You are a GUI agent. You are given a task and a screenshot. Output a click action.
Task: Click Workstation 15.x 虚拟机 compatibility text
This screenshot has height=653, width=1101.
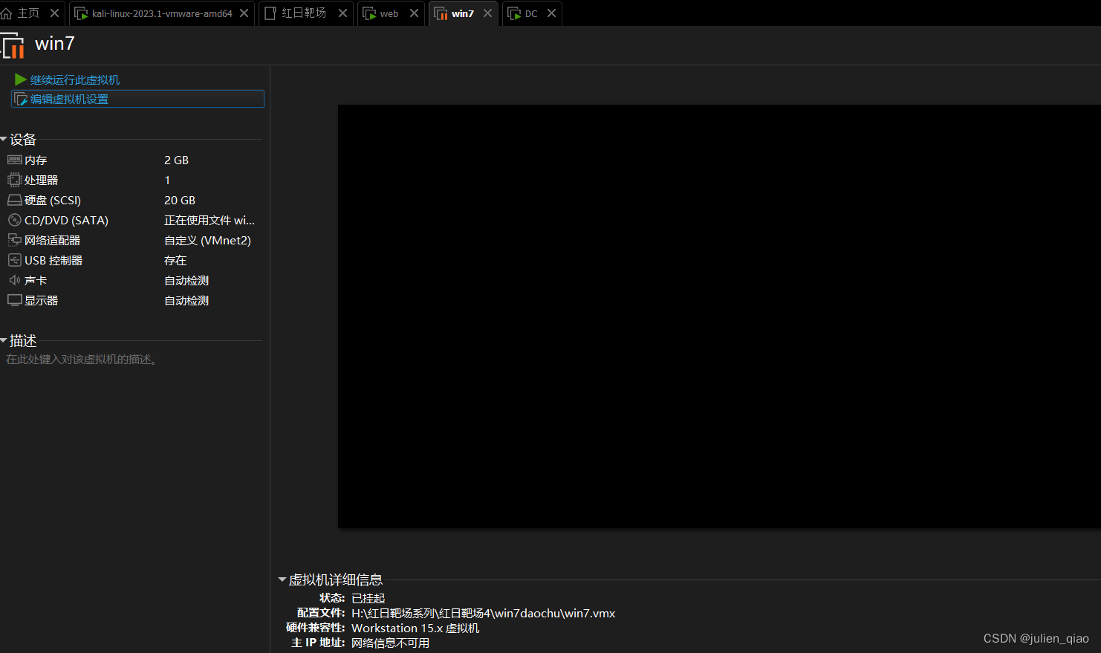click(x=415, y=628)
